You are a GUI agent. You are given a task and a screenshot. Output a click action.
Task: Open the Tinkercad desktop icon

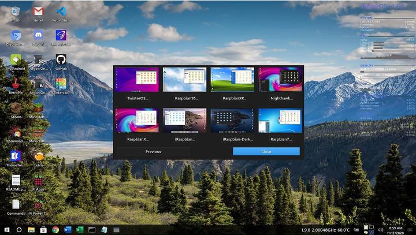click(x=61, y=84)
